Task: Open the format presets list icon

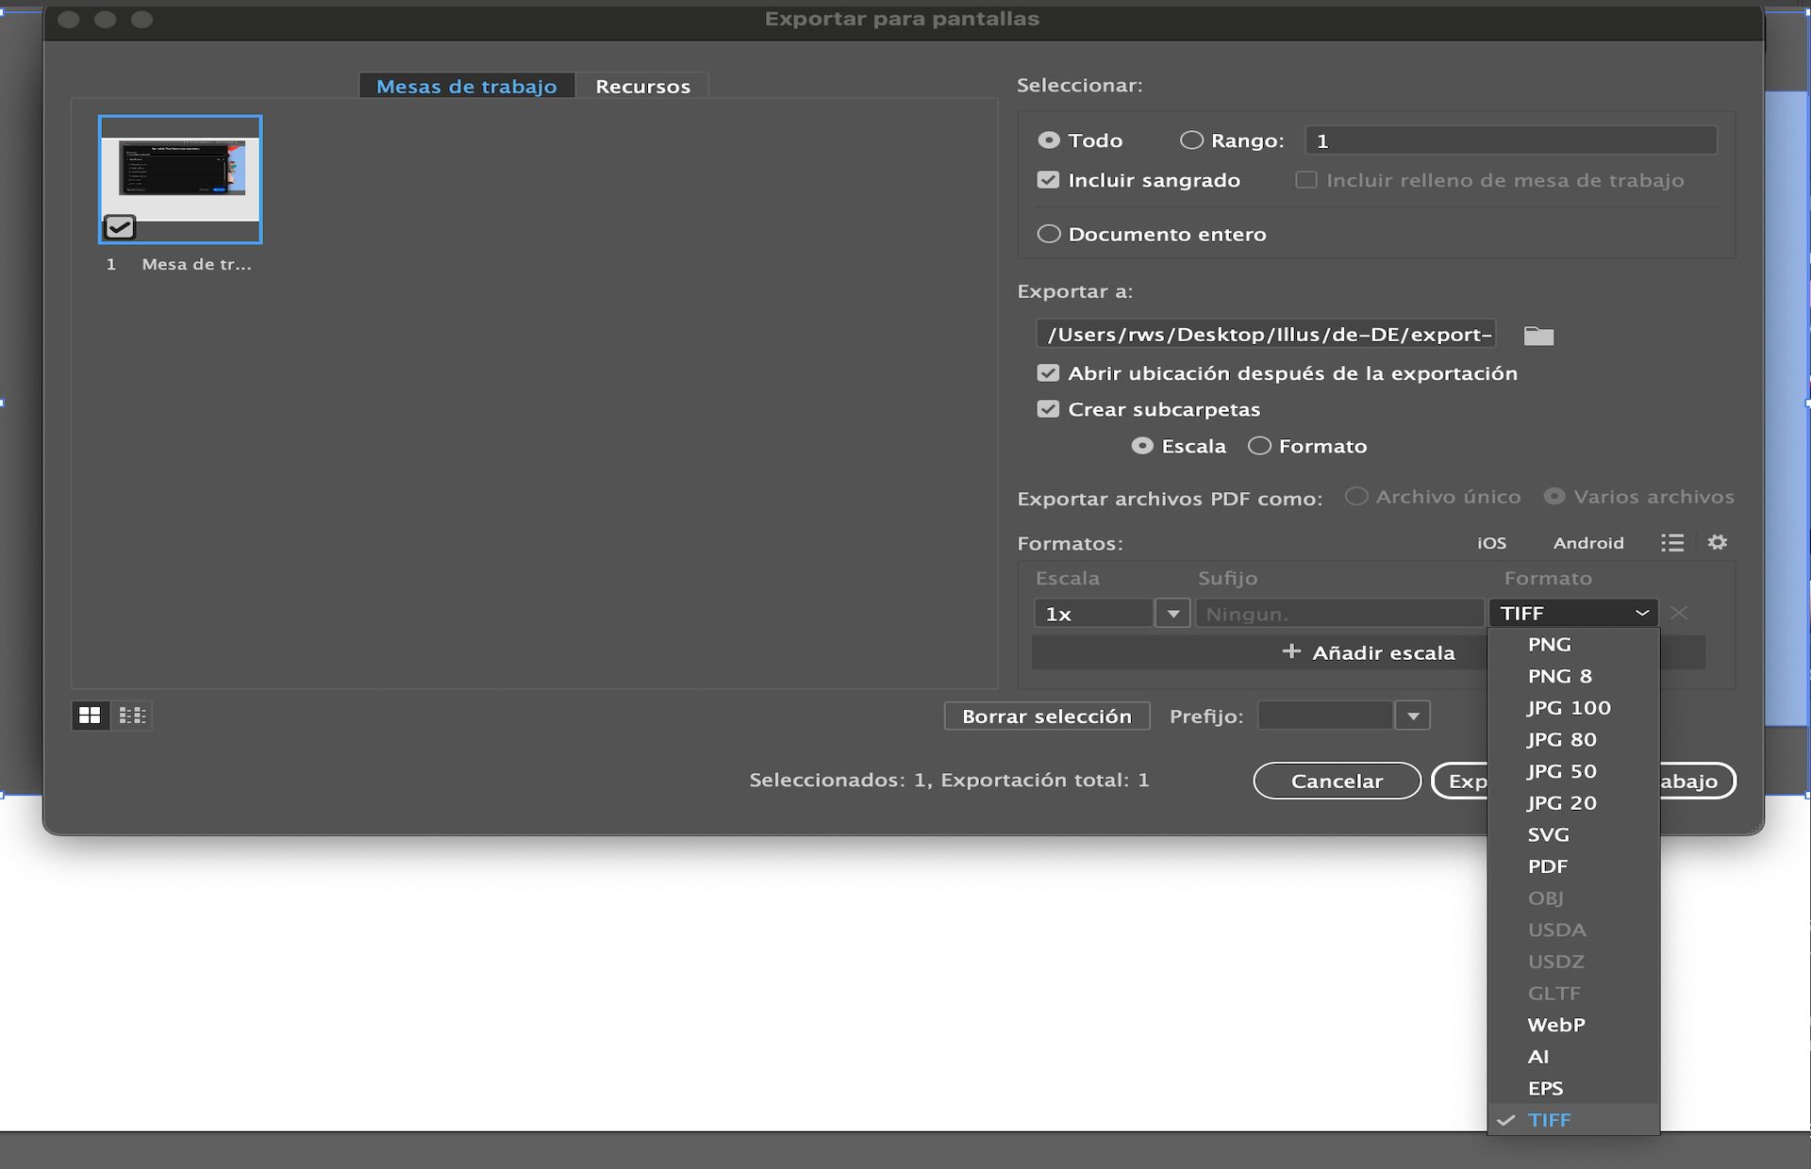Action: (x=1672, y=542)
